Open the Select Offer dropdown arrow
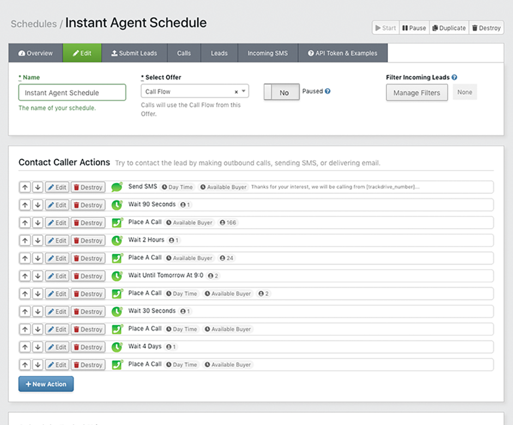 click(243, 91)
